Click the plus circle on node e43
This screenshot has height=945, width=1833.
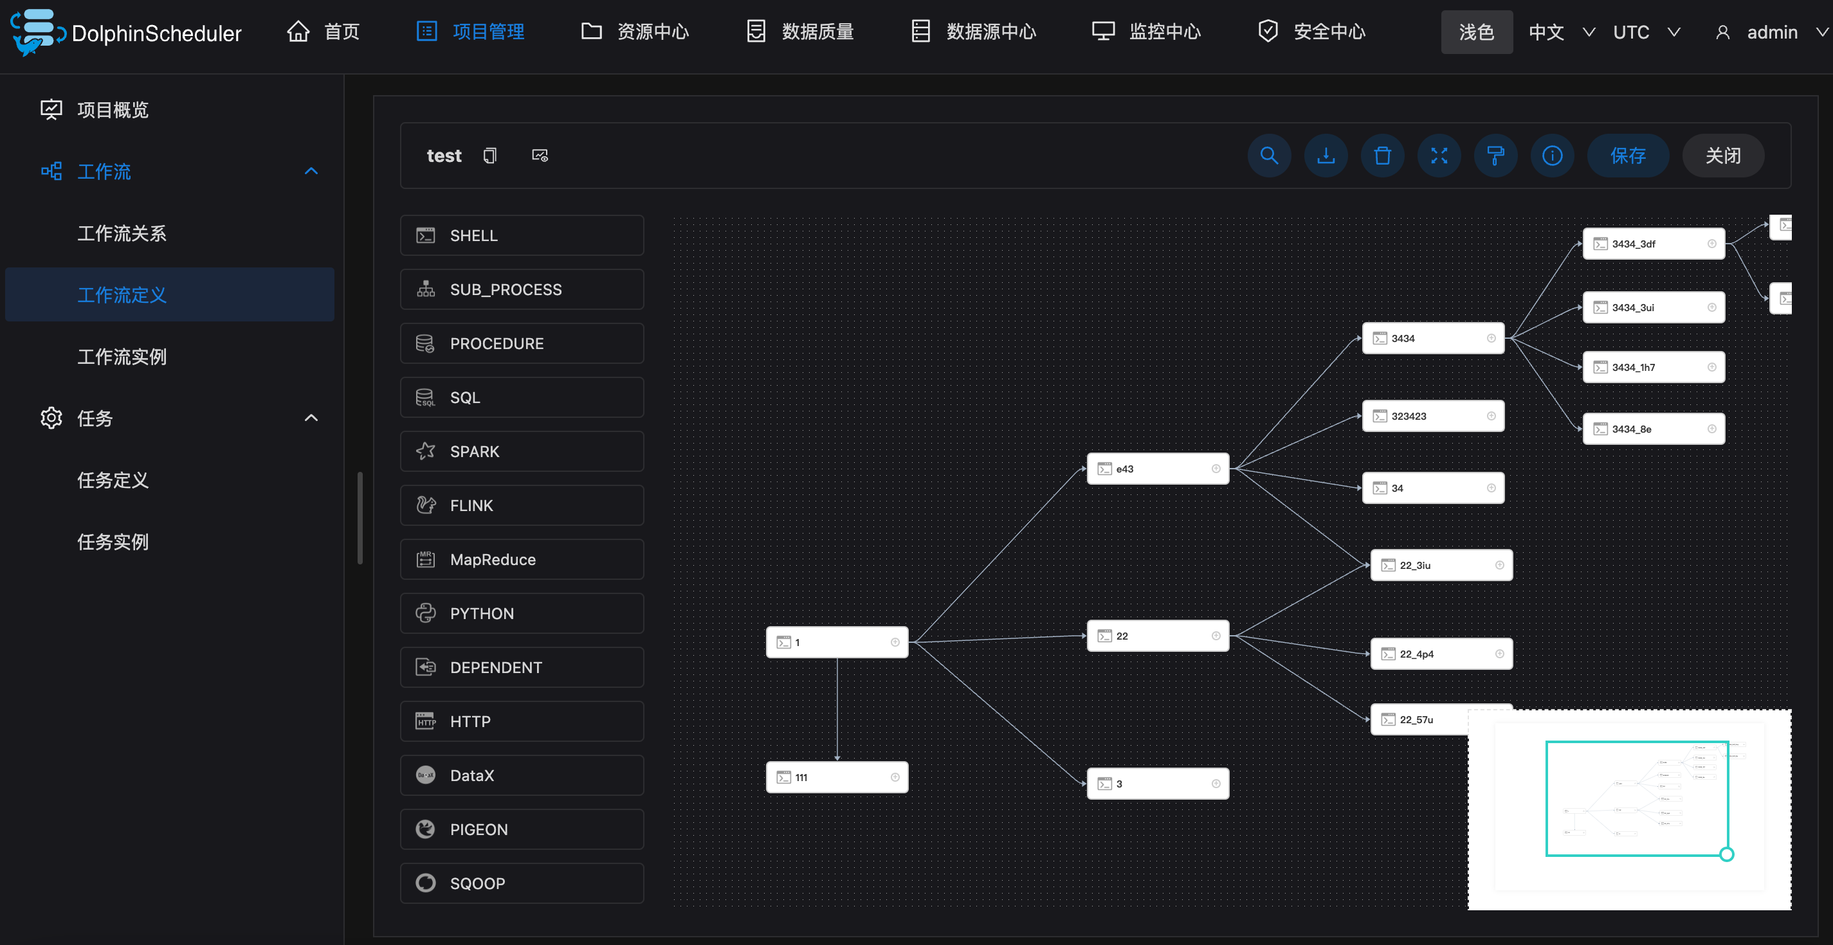tap(1216, 469)
